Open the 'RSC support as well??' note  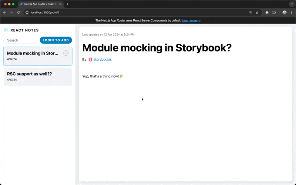coord(38,77)
